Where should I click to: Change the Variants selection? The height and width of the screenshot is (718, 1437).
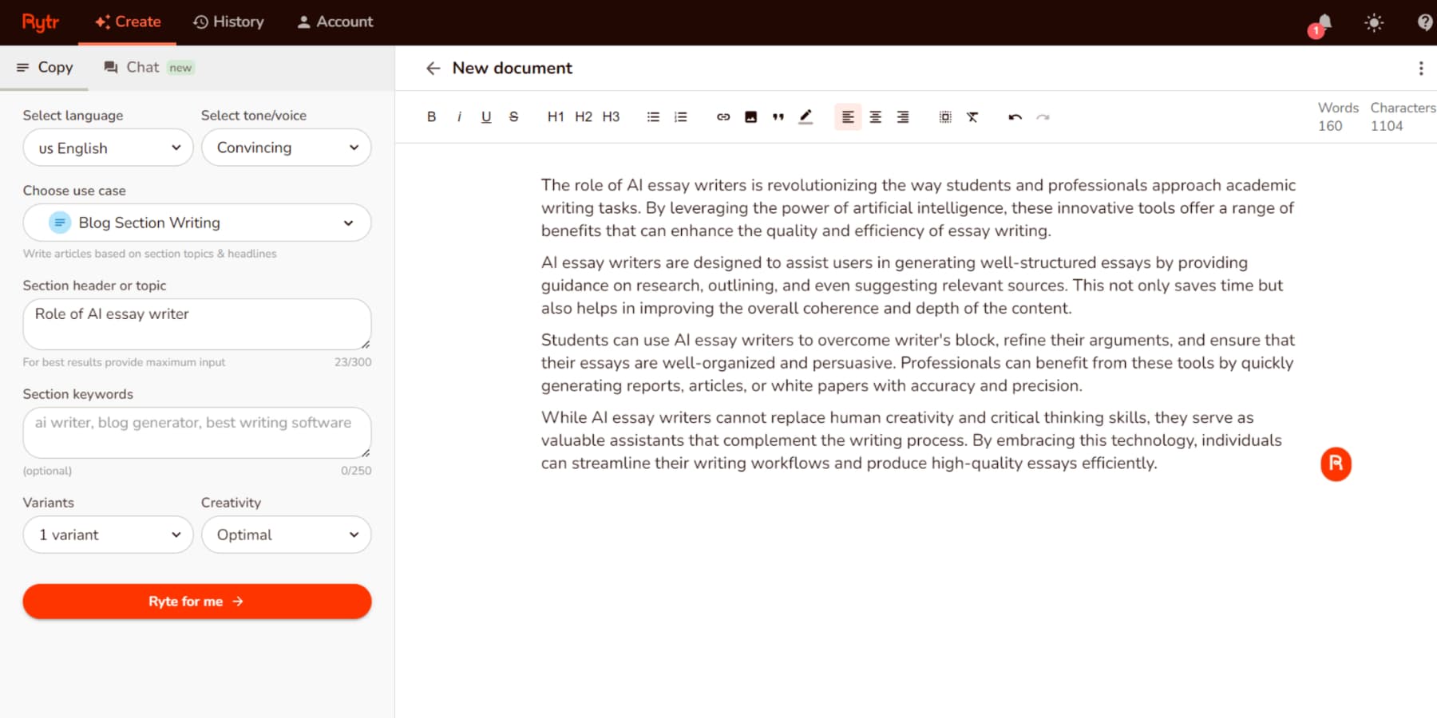pos(108,535)
